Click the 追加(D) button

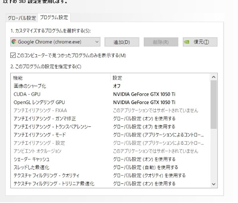tap(122, 42)
